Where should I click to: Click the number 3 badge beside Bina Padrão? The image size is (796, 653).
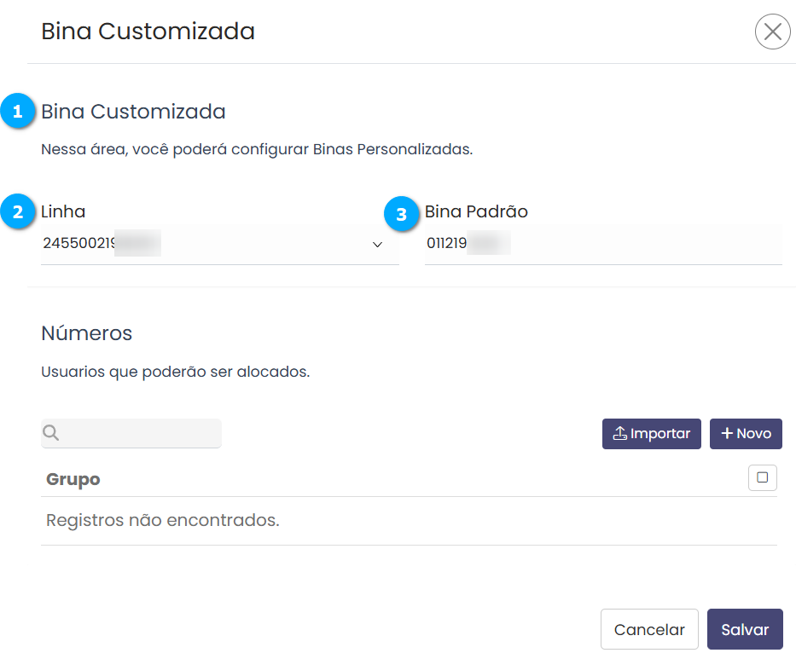click(402, 212)
